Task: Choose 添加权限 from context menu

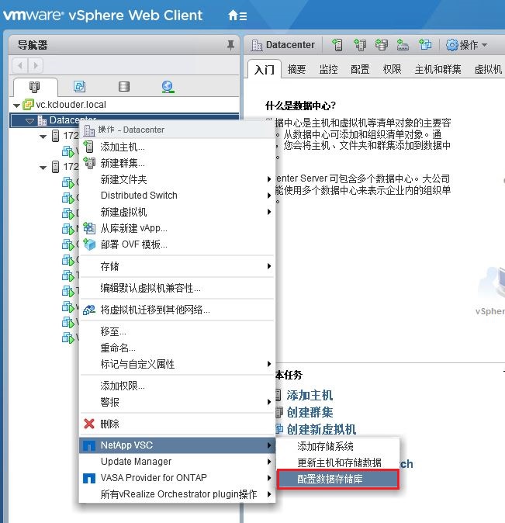Action: point(178,386)
